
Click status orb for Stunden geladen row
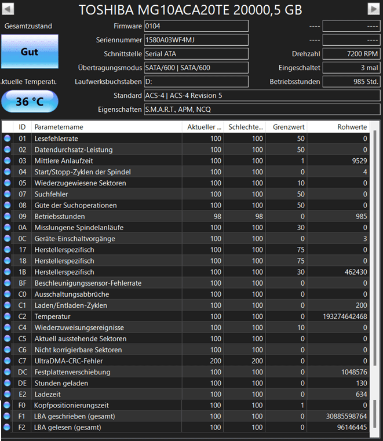(x=8, y=382)
